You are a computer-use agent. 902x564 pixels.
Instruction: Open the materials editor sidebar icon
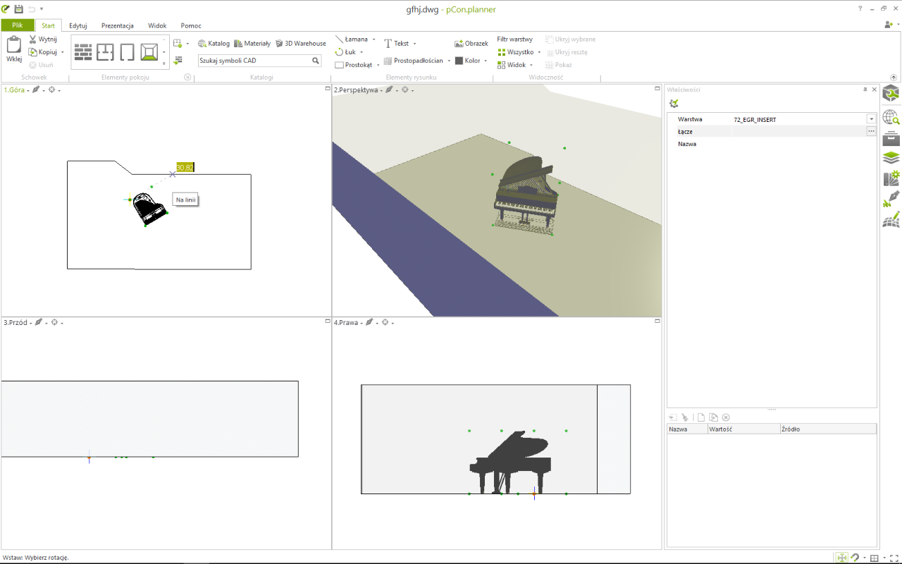click(891, 178)
